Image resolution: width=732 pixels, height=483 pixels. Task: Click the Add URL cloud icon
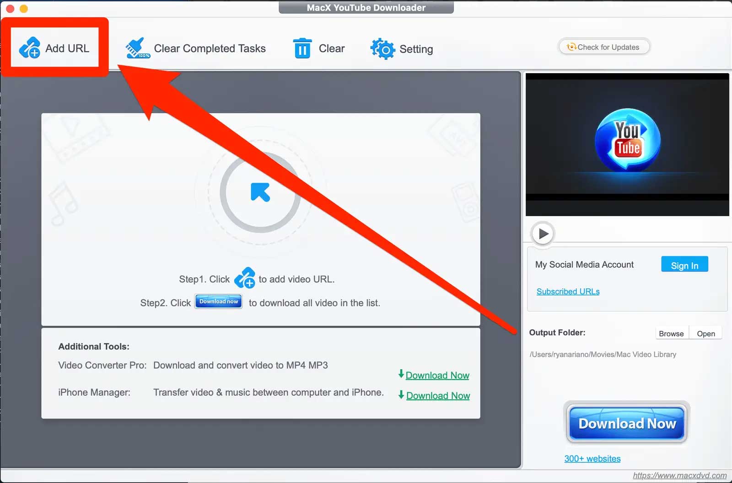(30, 48)
